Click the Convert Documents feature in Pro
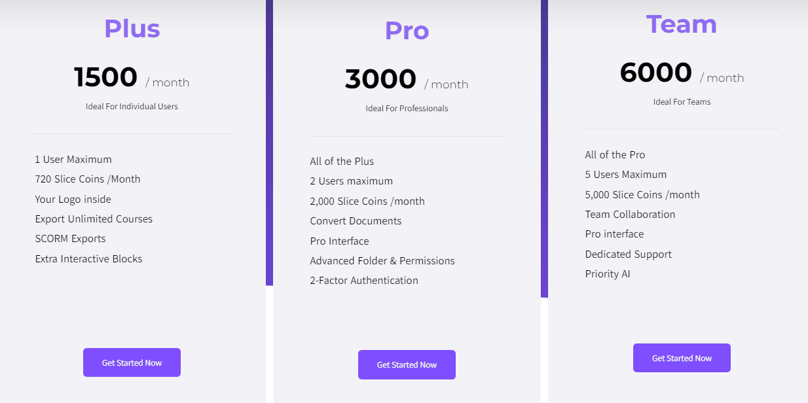This screenshot has width=808, height=403. pos(356,220)
